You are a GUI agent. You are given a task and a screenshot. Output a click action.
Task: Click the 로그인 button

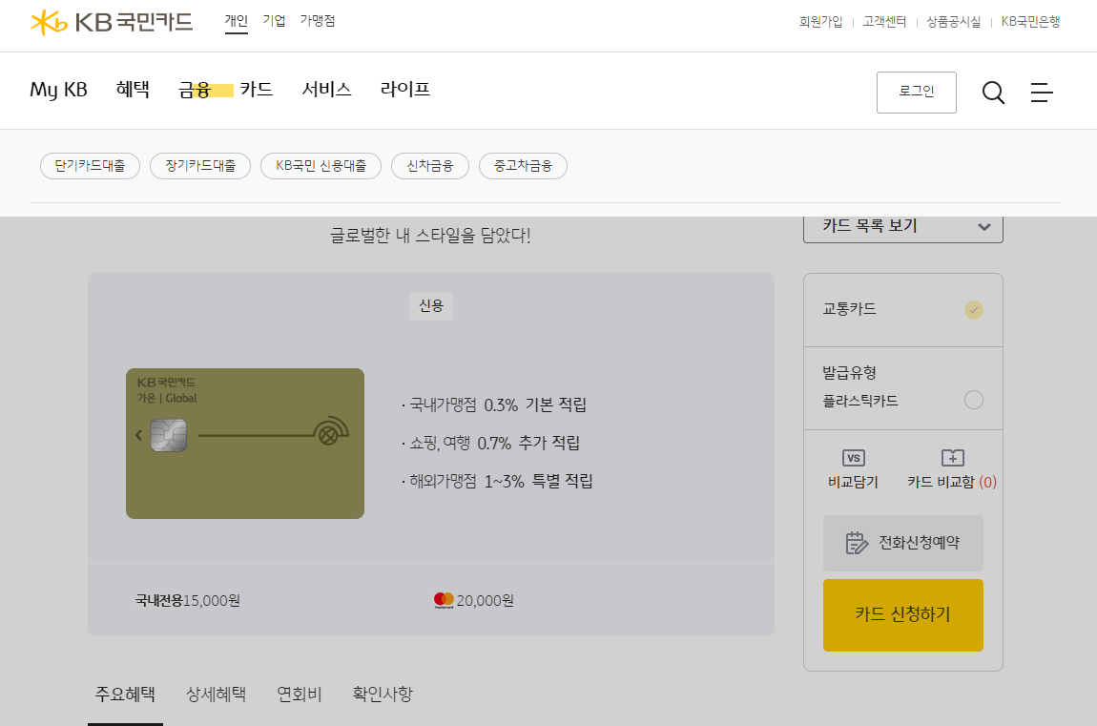pyautogui.click(x=917, y=93)
